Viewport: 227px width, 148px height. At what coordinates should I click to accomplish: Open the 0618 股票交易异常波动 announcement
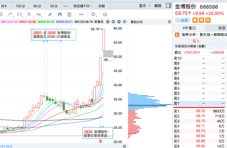[98, 133]
